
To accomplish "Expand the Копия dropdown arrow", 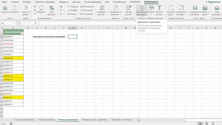I will tap(78, 14).
